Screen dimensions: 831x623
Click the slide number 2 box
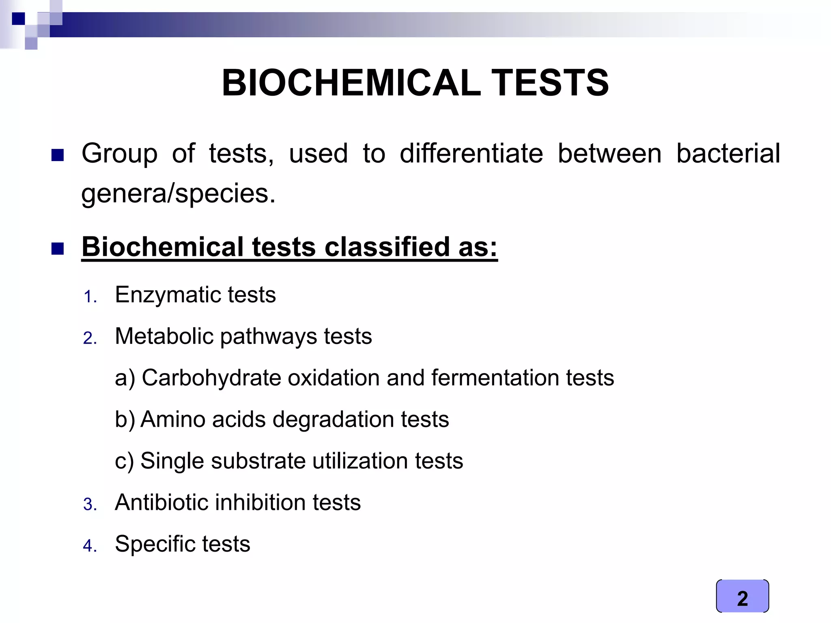point(742,596)
